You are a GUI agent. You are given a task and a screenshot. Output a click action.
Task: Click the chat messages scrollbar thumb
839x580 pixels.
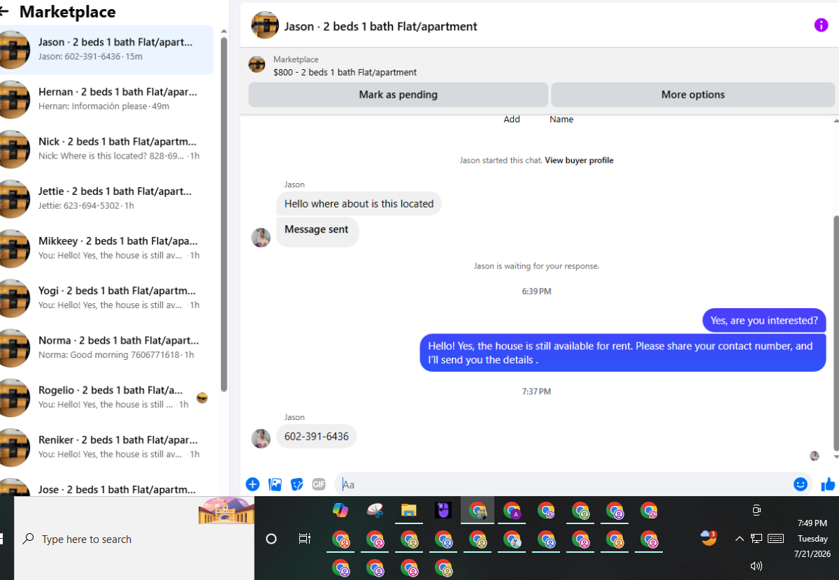(x=836, y=333)
